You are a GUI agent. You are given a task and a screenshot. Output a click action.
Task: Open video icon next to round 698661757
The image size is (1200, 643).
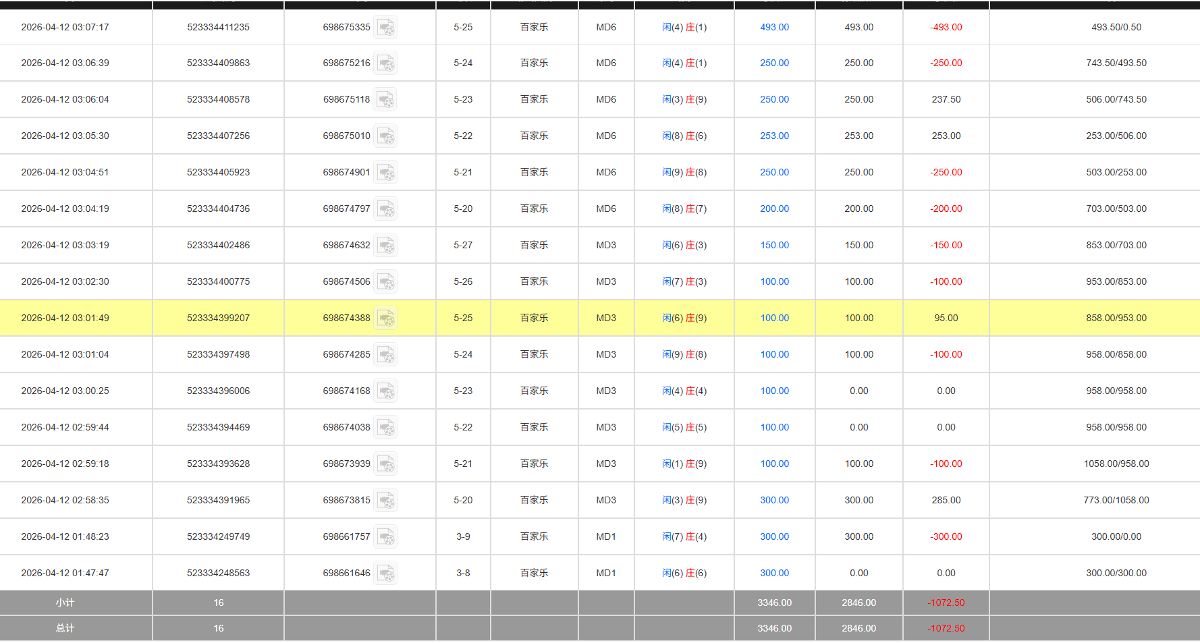(x=385, y=537)
